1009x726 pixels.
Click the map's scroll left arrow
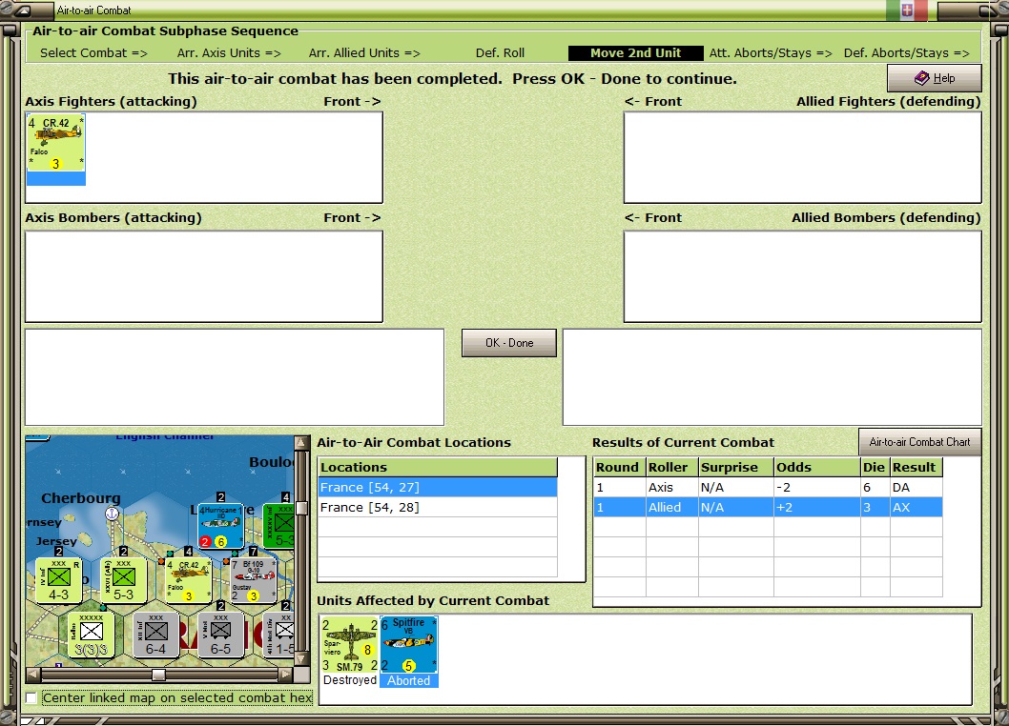[32, 675]
